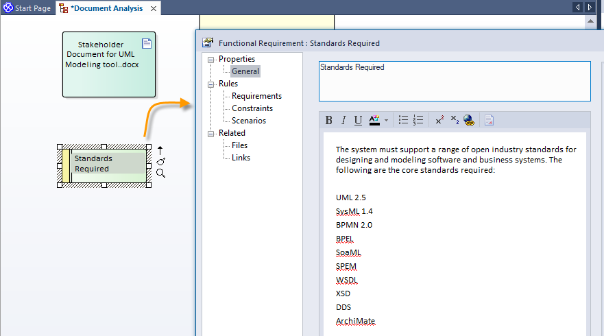Screen dimensions: 604x336
Task: Toggle bold formatting in notes toolbar
Action: [328, 121]
